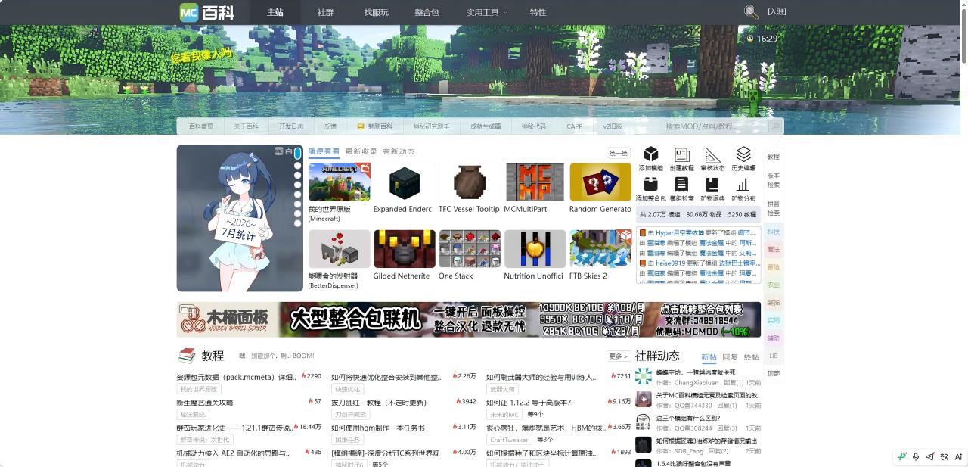Screen dimensions: 968x467
Task: Open the 社群 tab in the top nav
Action: [x=325, y=12]
